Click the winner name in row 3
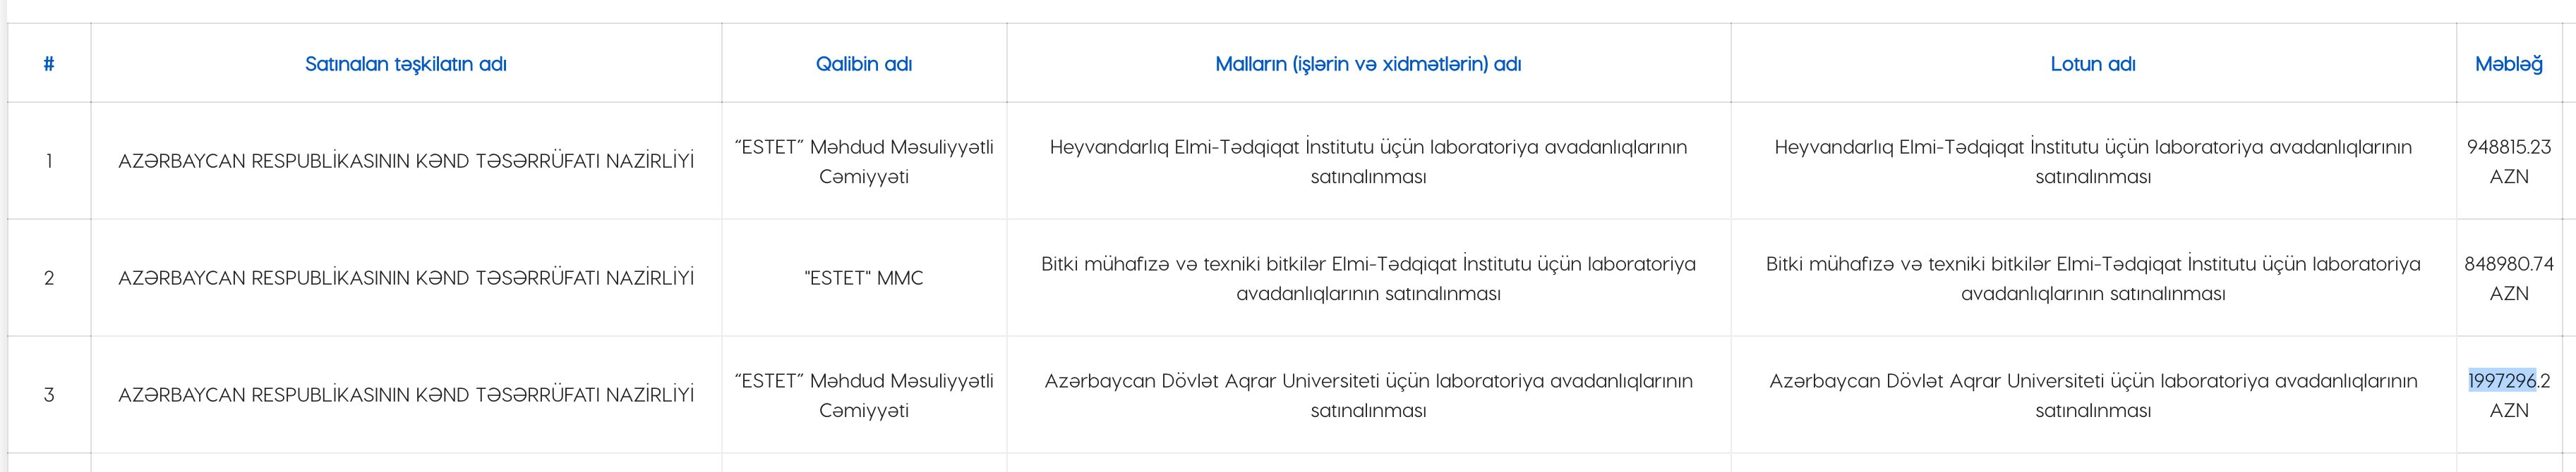 (864, 395)
